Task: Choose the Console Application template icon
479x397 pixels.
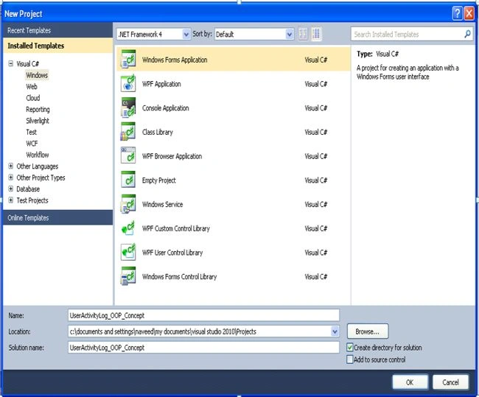Action: point(128,108)
